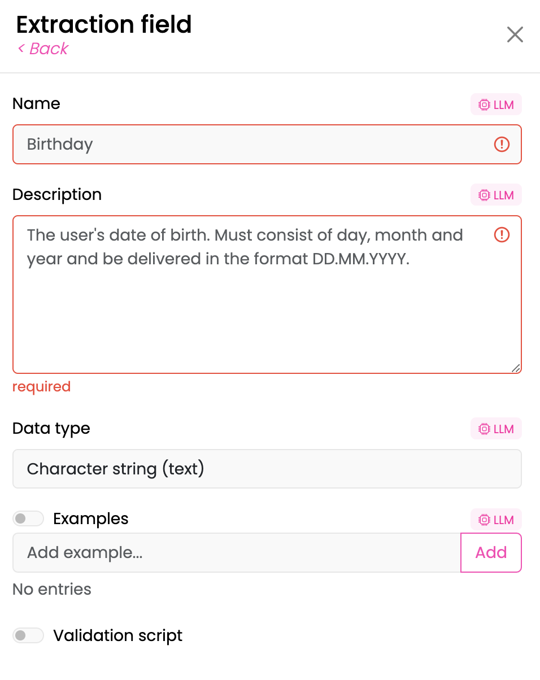Image resolution: width=540 pixels, height=680 pixels.
Task: Focus the Name input containing Birthday
Action: point(267,145)
